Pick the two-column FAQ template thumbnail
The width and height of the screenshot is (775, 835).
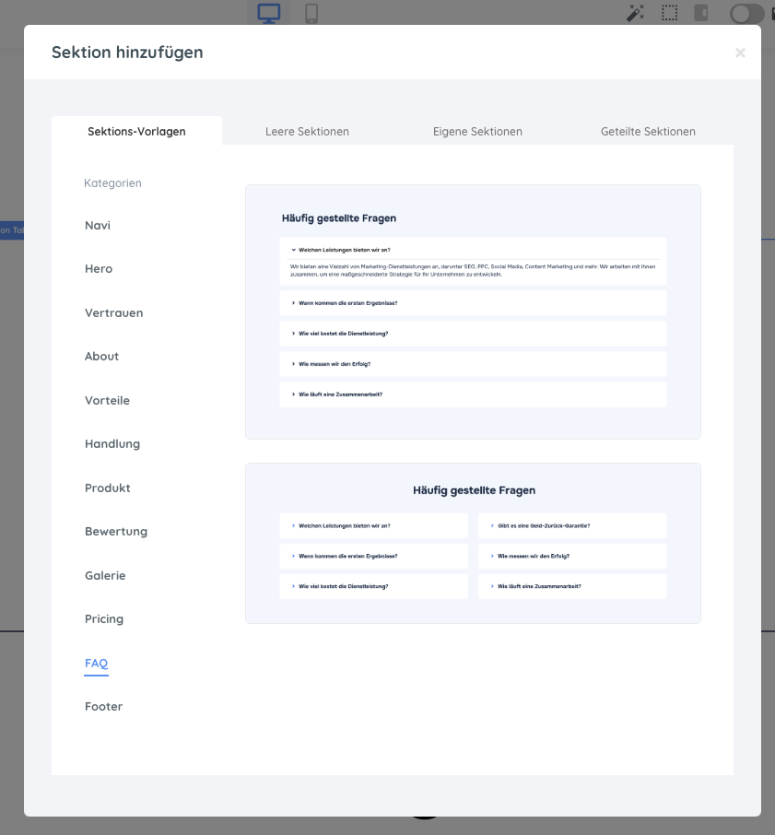473,543
